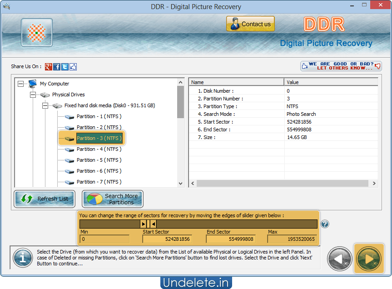Screen dimensions: 392x289
Task: Click the sector range slider track
Action: pyautogui.click(x=198, y=224)
